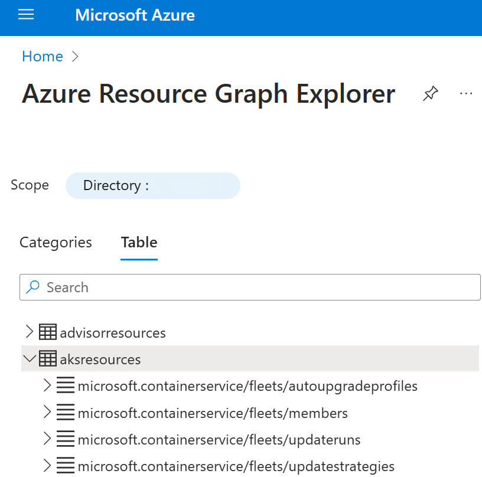Click the updatestrategies list icon
This screenshot has height=477, width=482.
coord(66,466)
